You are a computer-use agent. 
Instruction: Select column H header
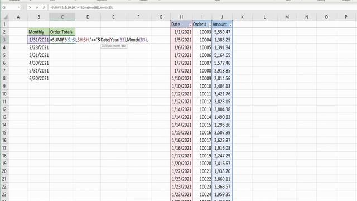pyautogui.click(x=181, y=17)
